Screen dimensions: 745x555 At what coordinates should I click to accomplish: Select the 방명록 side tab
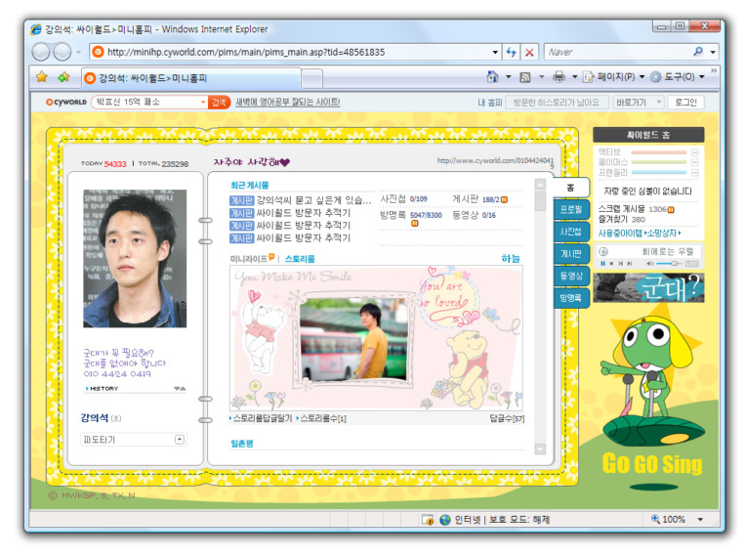[571, 298]
